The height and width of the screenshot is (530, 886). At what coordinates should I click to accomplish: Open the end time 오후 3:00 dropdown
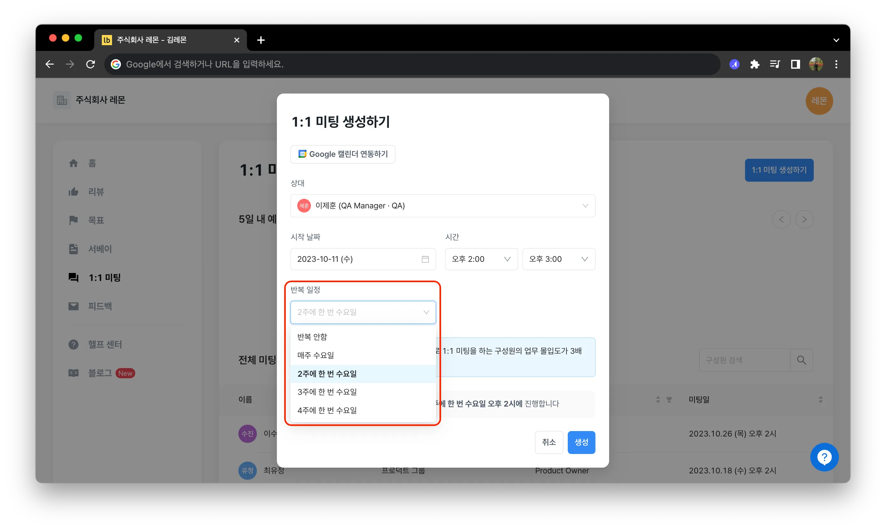(559, 259)
